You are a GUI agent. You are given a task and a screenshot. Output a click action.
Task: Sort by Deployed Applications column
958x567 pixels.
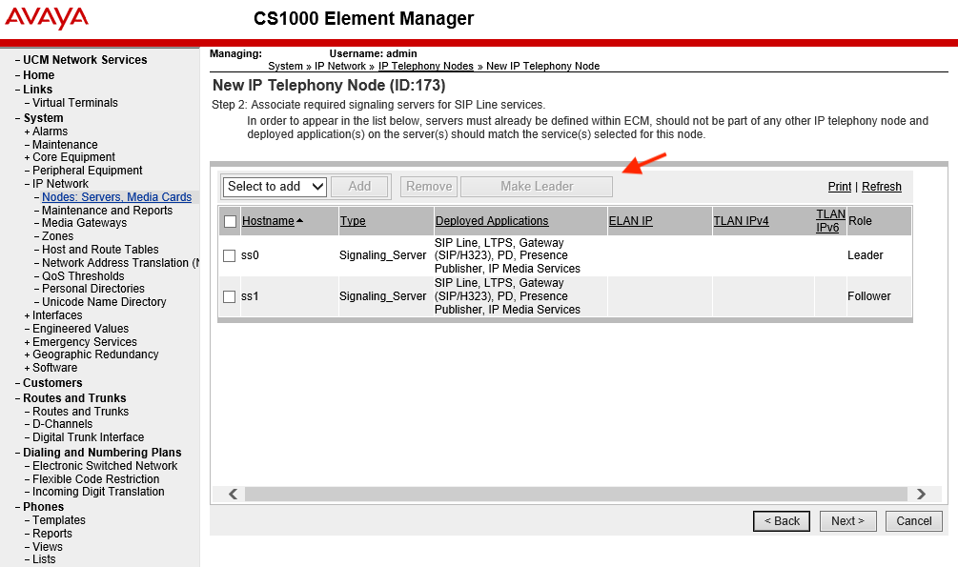[x=492, y=220]
